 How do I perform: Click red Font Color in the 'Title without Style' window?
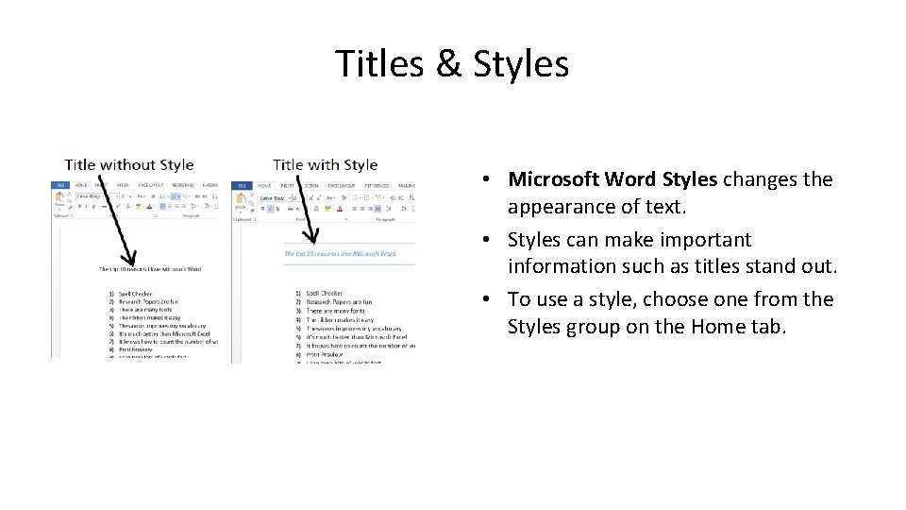click(149, 207)
